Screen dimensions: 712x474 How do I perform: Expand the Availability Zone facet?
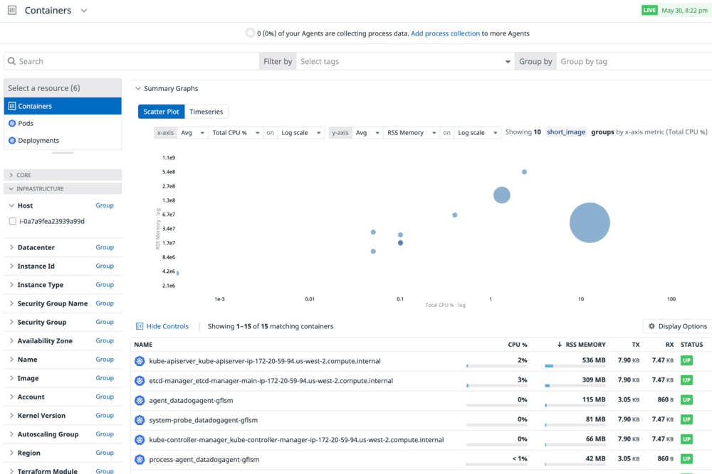click(x=12, y=341)
